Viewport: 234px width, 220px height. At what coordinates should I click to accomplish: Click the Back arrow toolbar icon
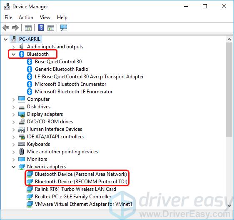pos(6,27)
